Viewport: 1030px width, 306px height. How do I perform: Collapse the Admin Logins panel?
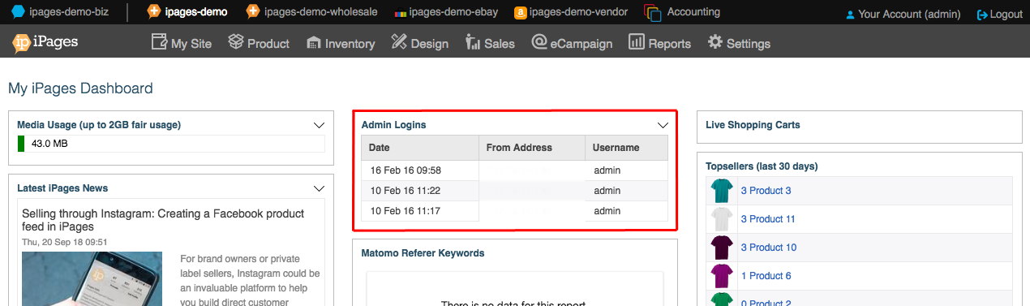[x=663, y=125]
